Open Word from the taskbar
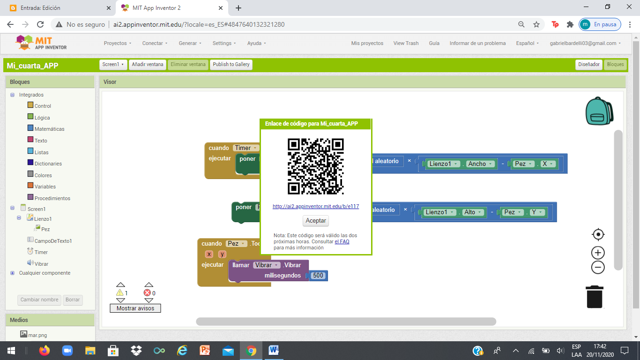Viewport: 640px width, 360px height. (274, 351)
